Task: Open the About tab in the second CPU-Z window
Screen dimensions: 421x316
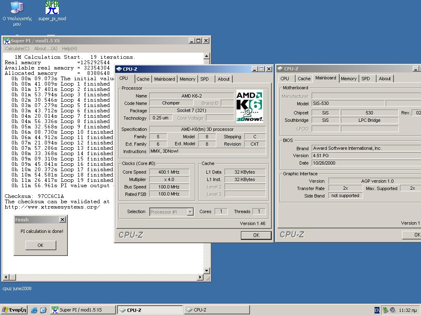Action: click(385, 79)
